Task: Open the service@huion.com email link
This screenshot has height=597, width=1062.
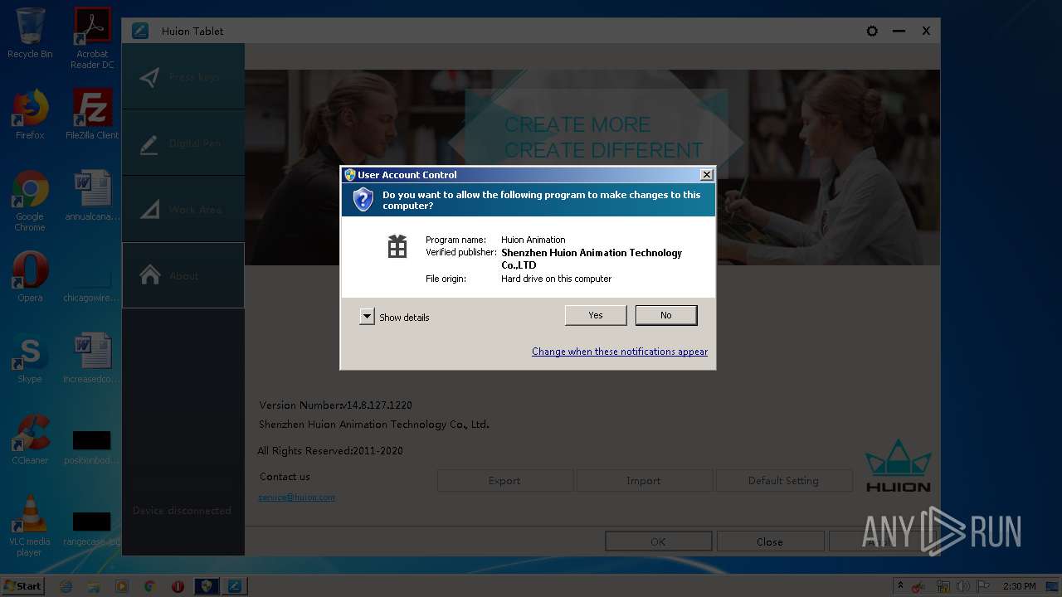Action: coord(297,498)
